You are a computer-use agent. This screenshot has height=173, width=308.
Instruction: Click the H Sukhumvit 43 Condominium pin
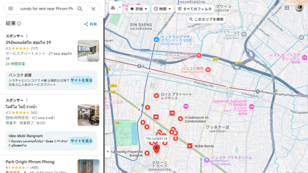pos(180,119)
